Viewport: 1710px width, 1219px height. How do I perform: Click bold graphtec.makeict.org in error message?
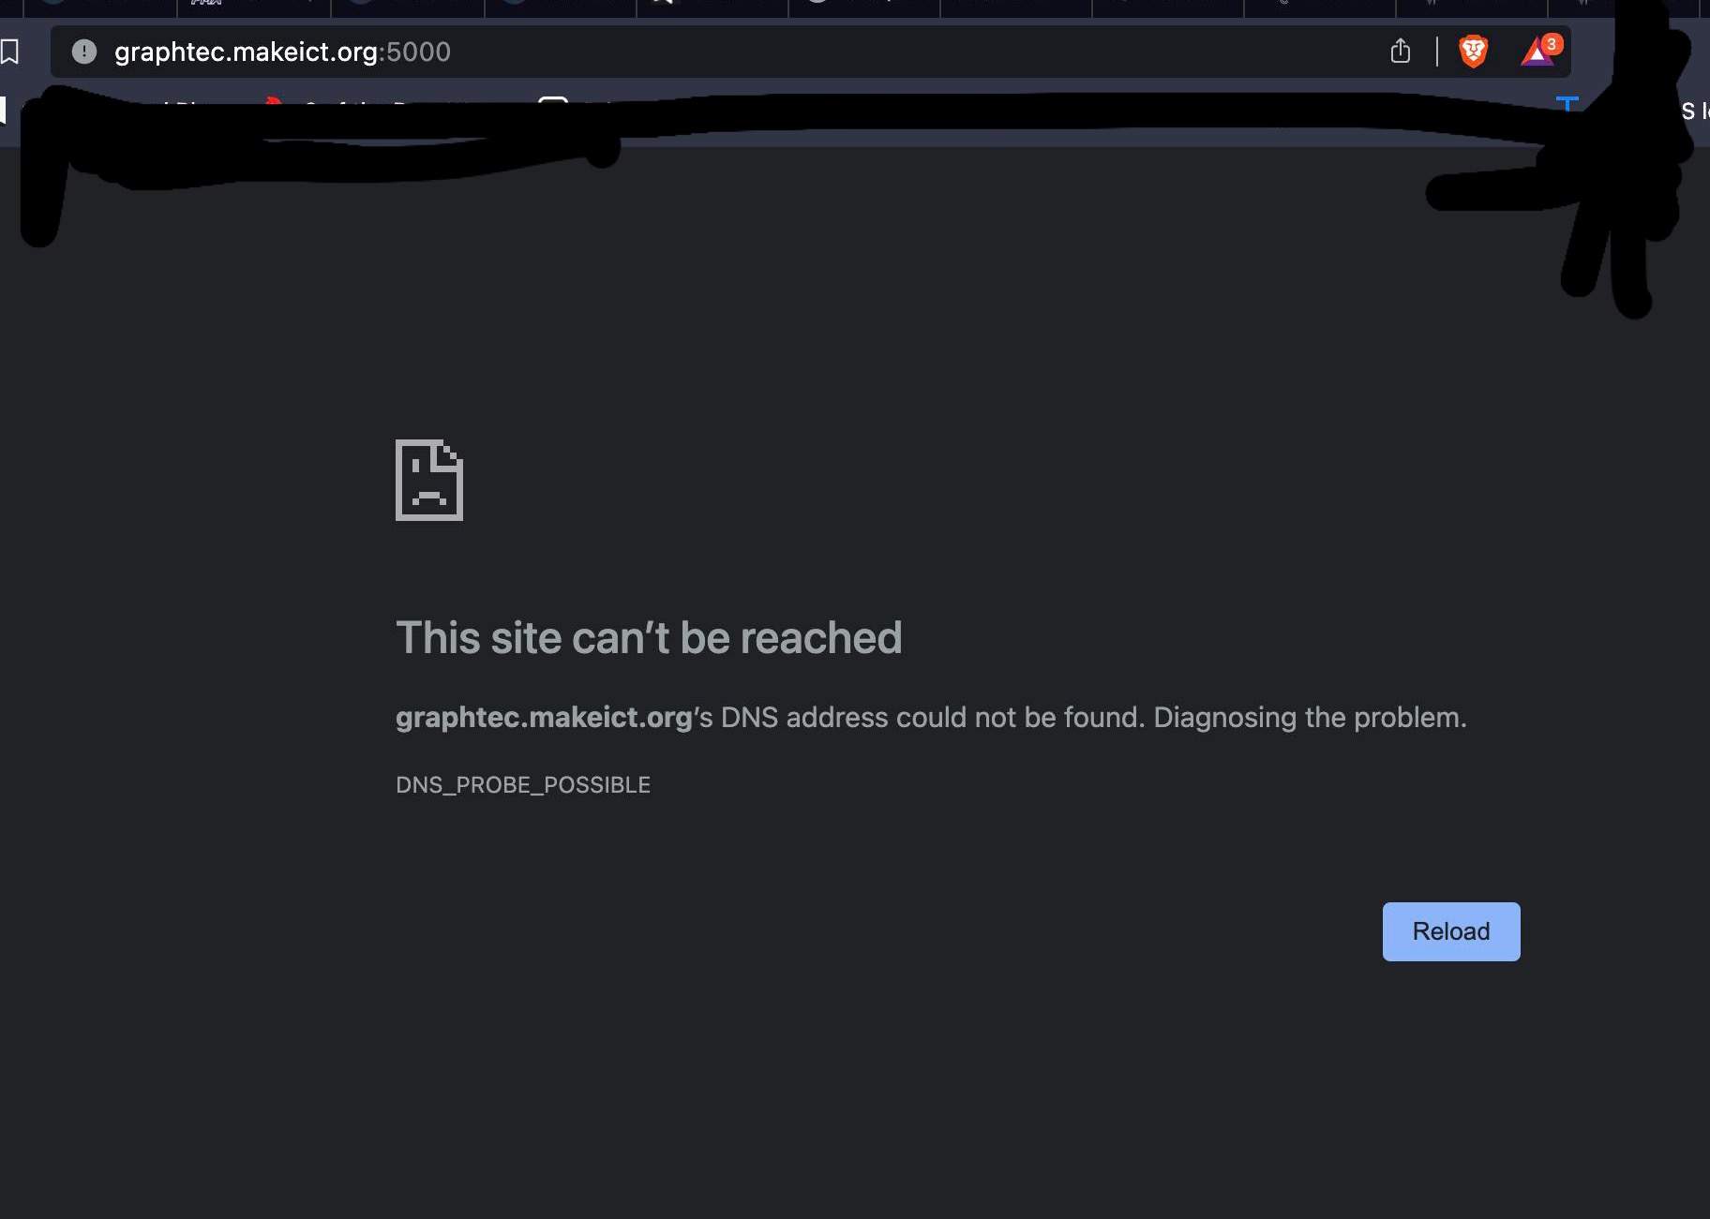tap(544, 718)
